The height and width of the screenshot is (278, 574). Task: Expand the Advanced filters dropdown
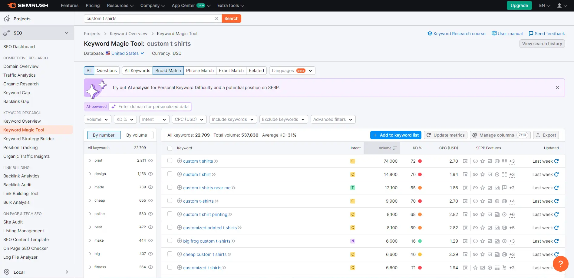(333, 119)
